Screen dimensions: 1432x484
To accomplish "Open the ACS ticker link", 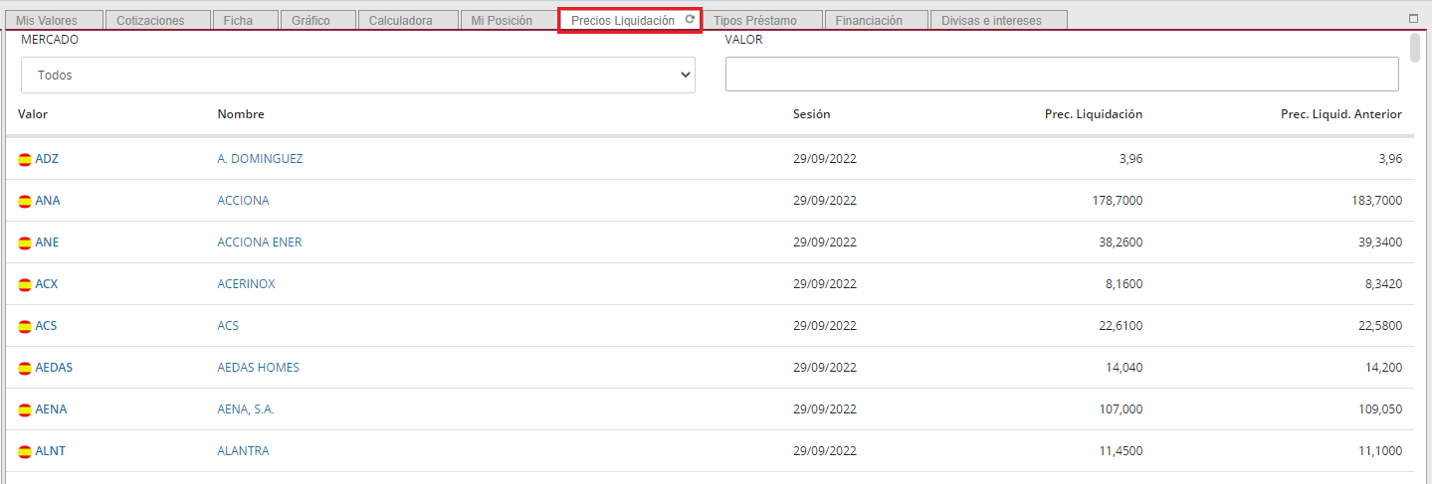I will click(x=46, y=326).
